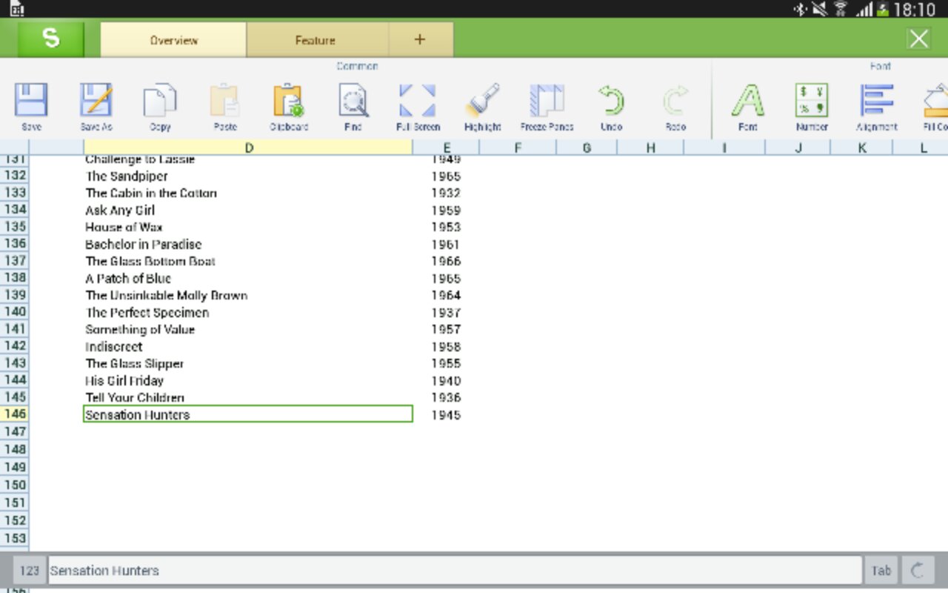
Task: Switch to the Overview tab
Action: point(173,40)
